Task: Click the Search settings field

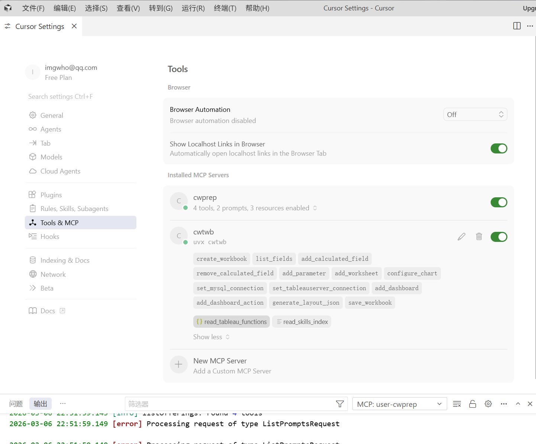Action: pyautogui.click(x=81, y=97)
